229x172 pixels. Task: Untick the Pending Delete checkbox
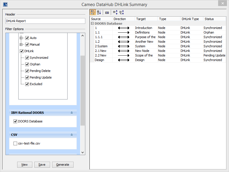click(x=27, y=71)
